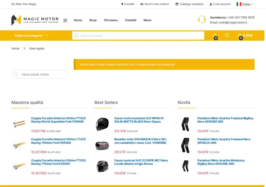Image resolution: width=266 pixels, height=187 pixels.
Task: Open Contatti link in top bar
Action: [129, 4]
